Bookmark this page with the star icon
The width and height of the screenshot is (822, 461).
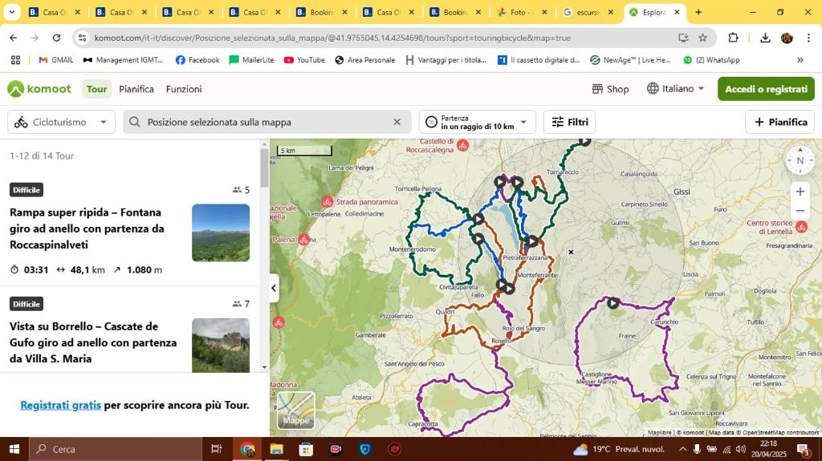(x=703, y=38)
